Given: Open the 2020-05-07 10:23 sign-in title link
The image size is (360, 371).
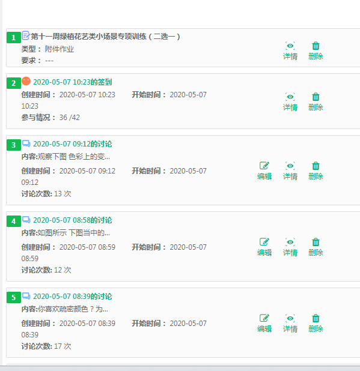Looking at the screenshot, I should click(x=73, y=82).
